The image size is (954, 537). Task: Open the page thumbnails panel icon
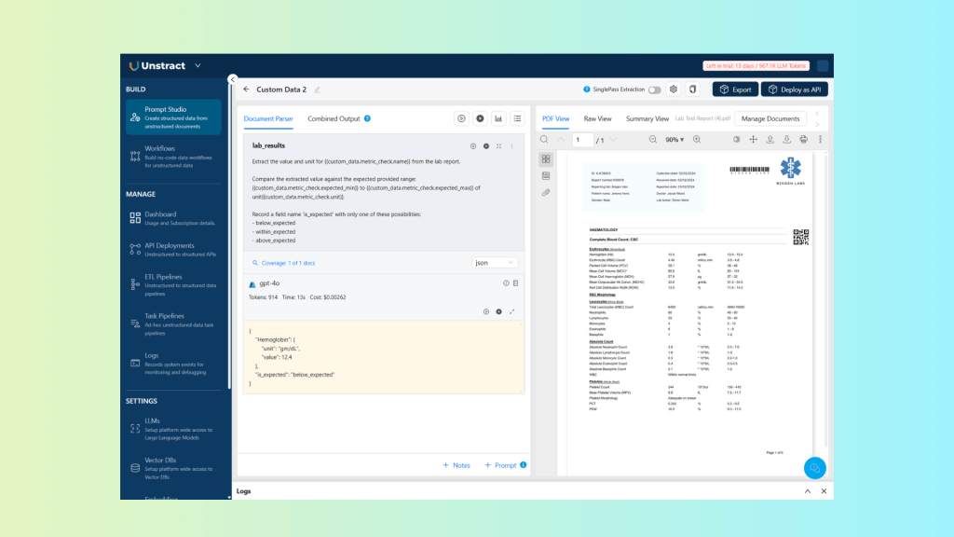546,159
